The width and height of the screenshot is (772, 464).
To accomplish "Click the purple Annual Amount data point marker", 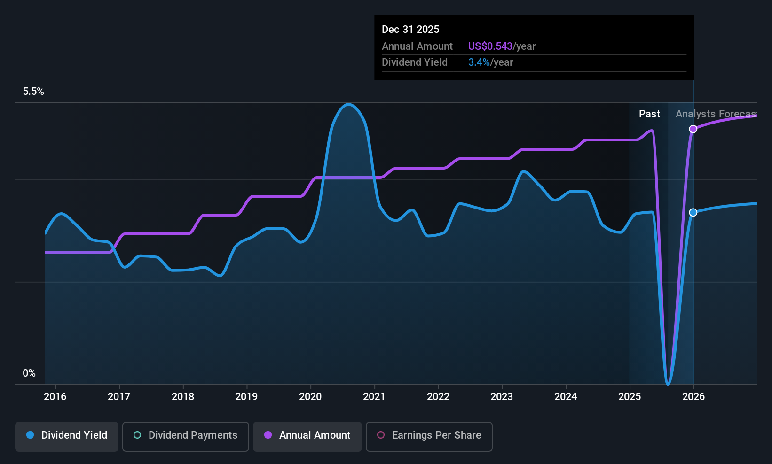I will (x=693, y=129).
